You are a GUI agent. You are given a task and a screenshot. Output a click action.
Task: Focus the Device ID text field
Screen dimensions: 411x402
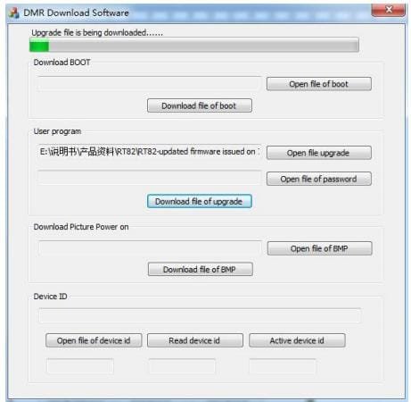(200, 315)
